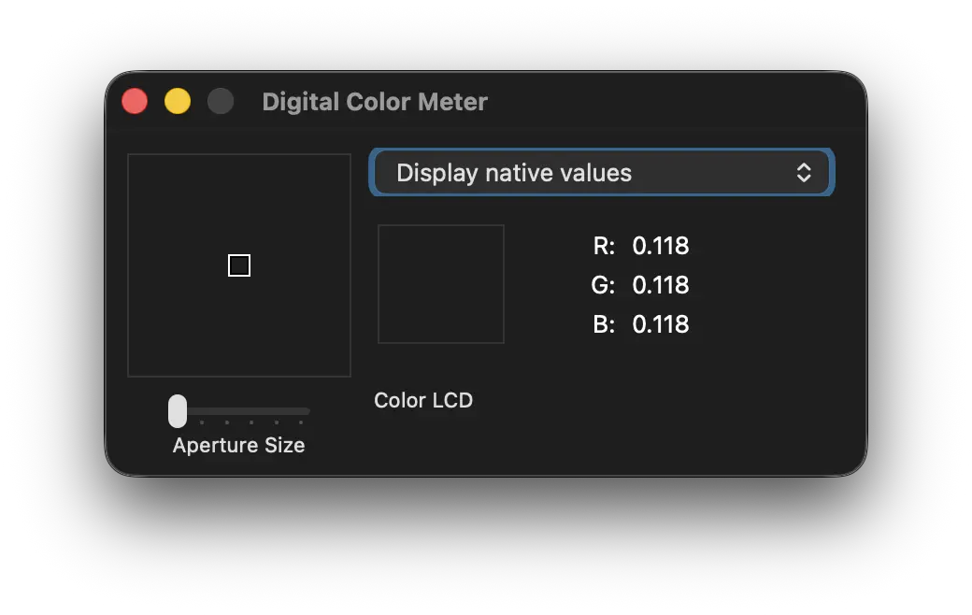The width and height of the screenshot is (972, 615).
Task: Select the G value 0.118
Action: point(661,285)
